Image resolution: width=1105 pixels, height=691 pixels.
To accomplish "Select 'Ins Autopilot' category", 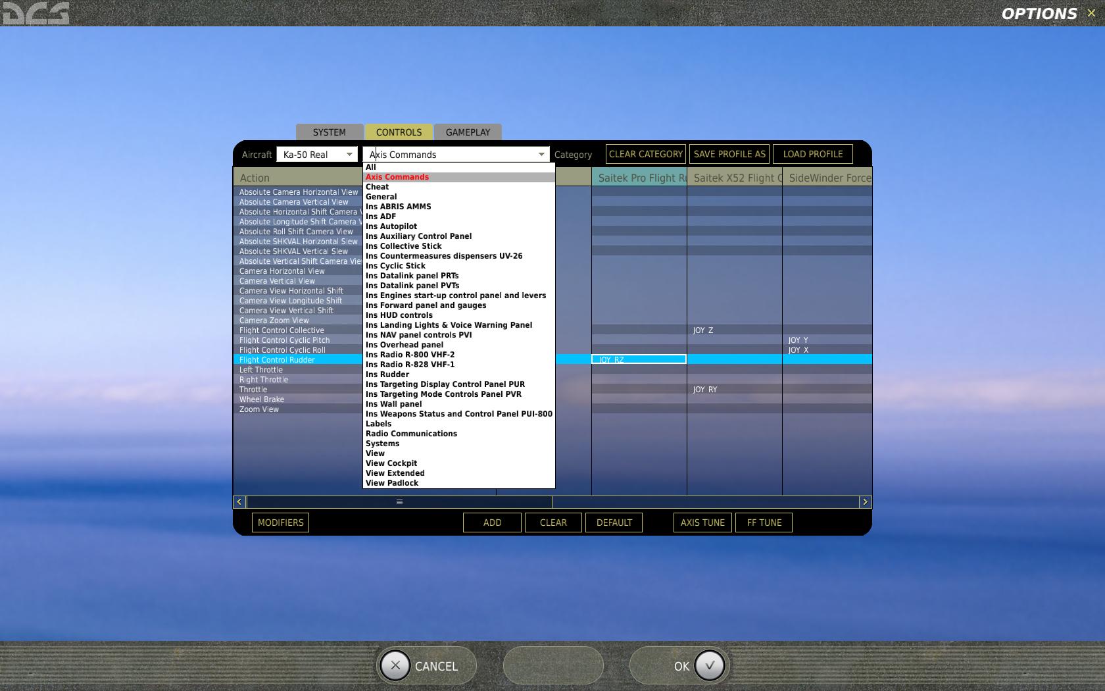I will 459,226.
